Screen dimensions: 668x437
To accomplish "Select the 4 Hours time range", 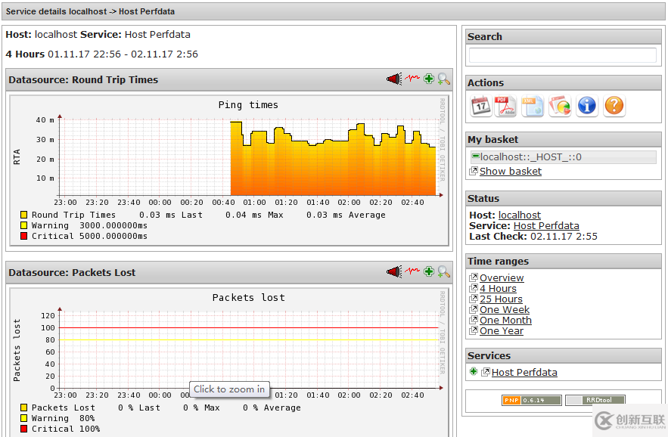I will [498, 288].
